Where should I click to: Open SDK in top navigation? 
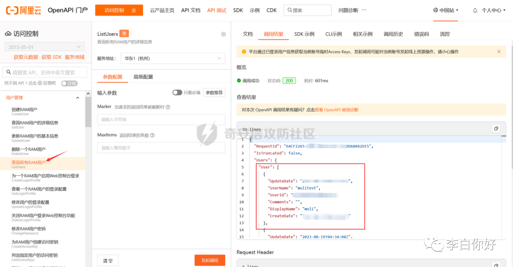(x=238, y=10)
